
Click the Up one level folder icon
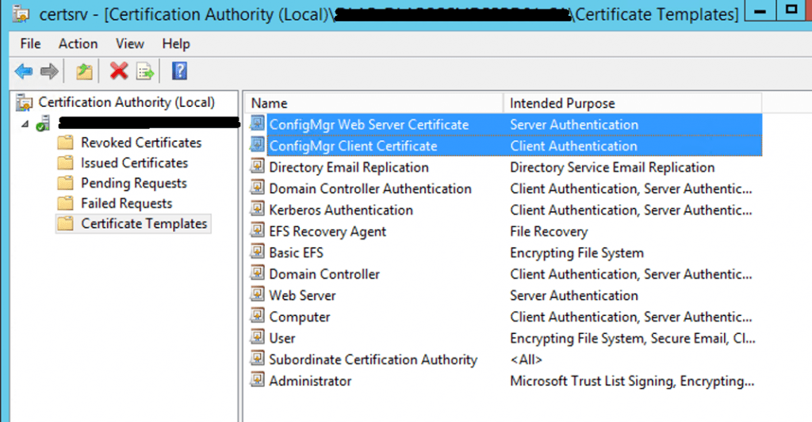(84, 71)
